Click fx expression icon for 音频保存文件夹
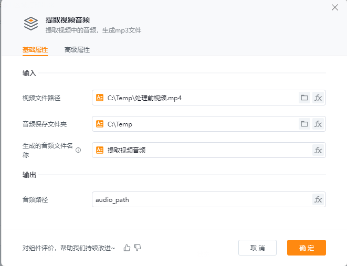The image size is (347, 266). (x=318, y=124)
